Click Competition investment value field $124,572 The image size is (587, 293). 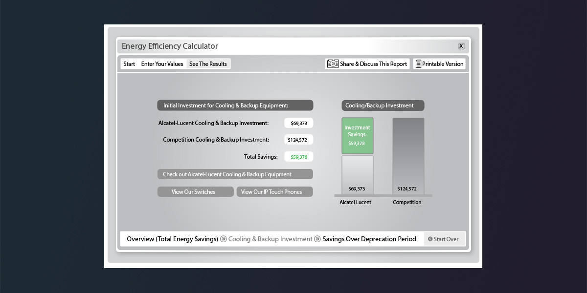(x=298, y=140)
